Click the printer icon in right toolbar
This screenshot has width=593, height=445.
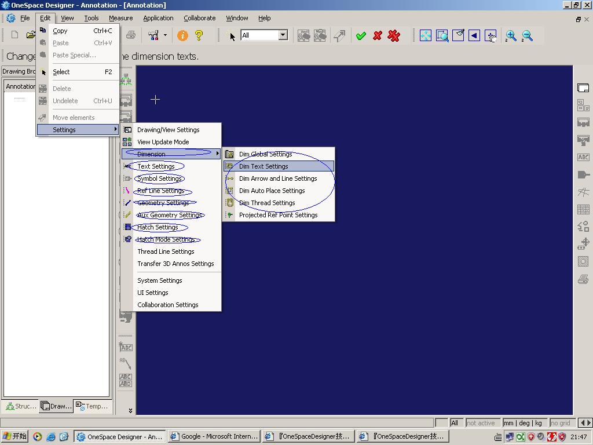coord(583,279)
